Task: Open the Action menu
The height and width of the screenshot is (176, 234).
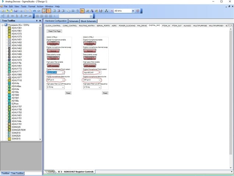Action: tap(40, 6)
